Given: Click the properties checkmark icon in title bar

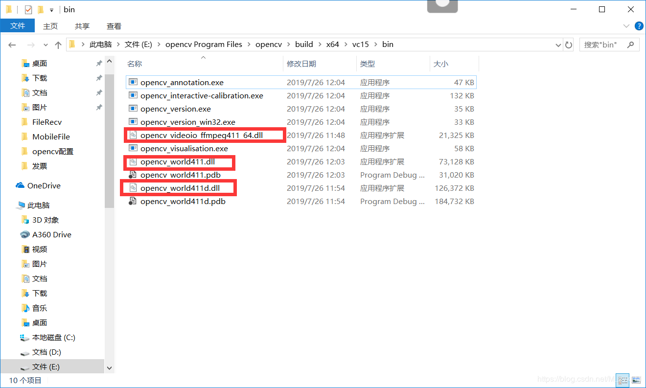Looking at the screenshot, I should point(28,9).
